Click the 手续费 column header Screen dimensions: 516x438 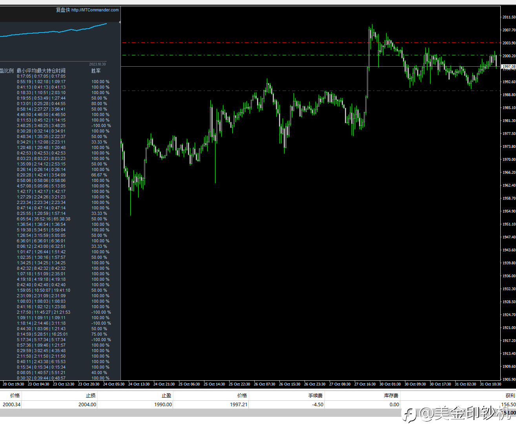tap(315, 395)
